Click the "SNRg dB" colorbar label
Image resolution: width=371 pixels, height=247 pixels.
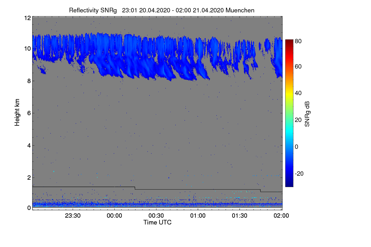[x=307, y=114]
